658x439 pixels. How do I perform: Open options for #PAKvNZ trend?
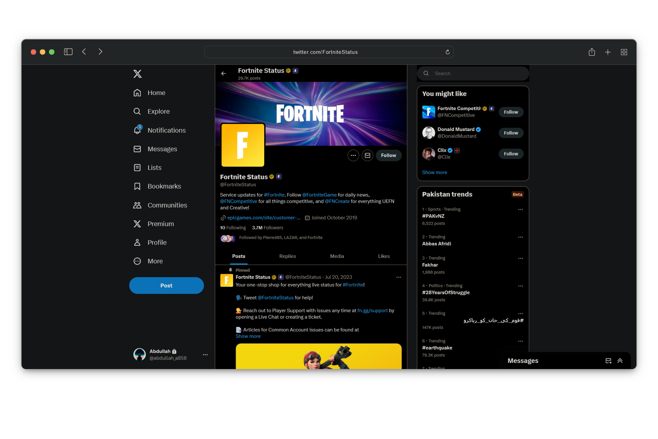(x=520, y=210)
